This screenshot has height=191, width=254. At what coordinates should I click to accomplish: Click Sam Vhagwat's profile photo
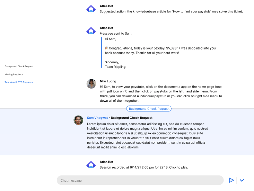tap(78, 120)
